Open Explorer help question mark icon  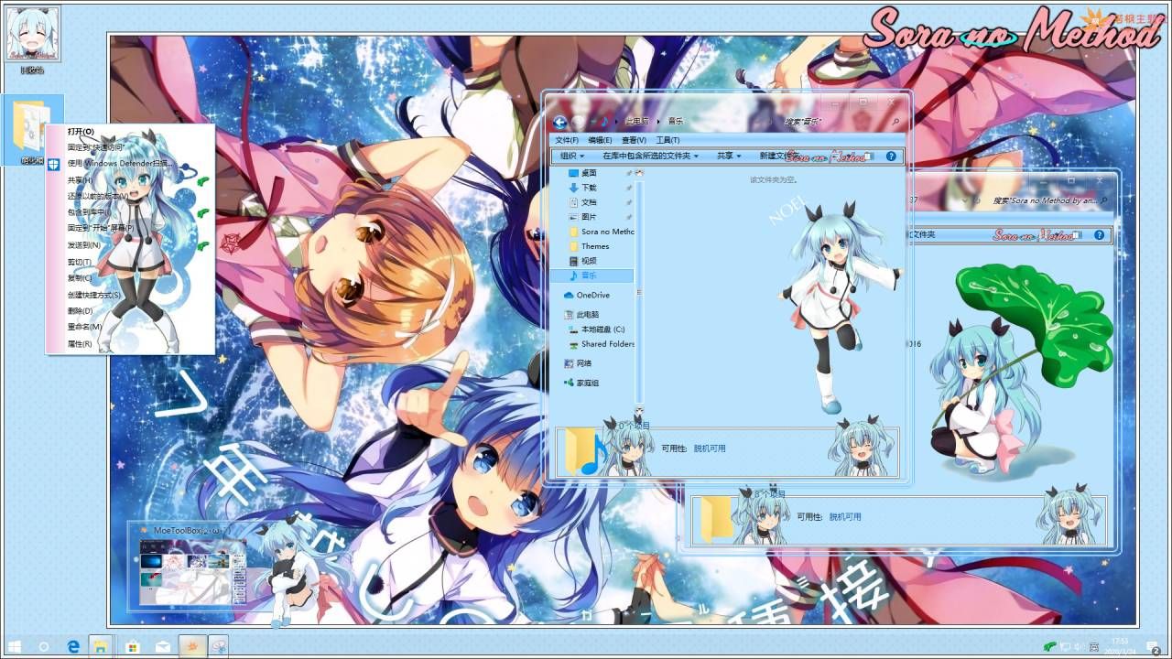pos(891,157)
